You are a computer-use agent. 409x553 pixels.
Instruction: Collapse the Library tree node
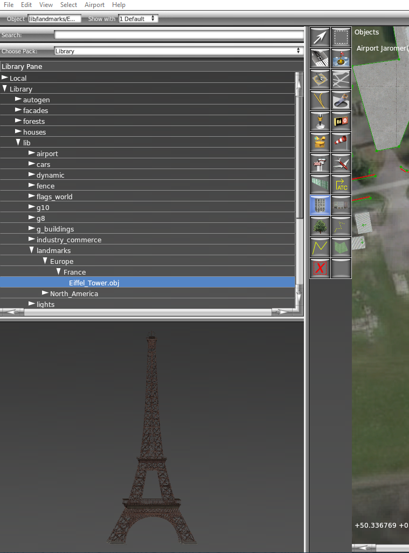[x=5, y=88]
